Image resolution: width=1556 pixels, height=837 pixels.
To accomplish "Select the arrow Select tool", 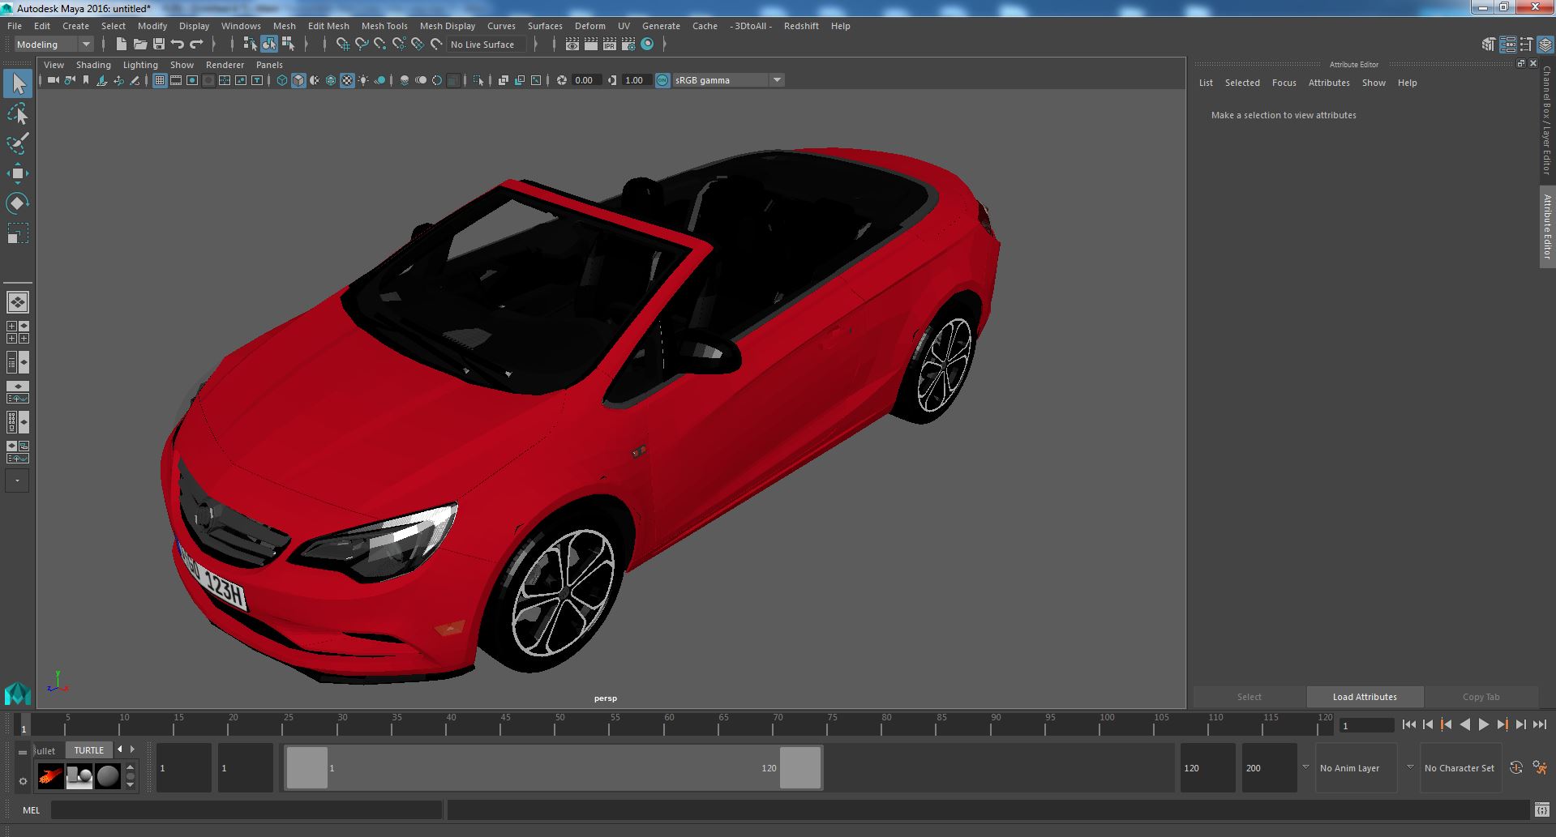I will (17, 83).
